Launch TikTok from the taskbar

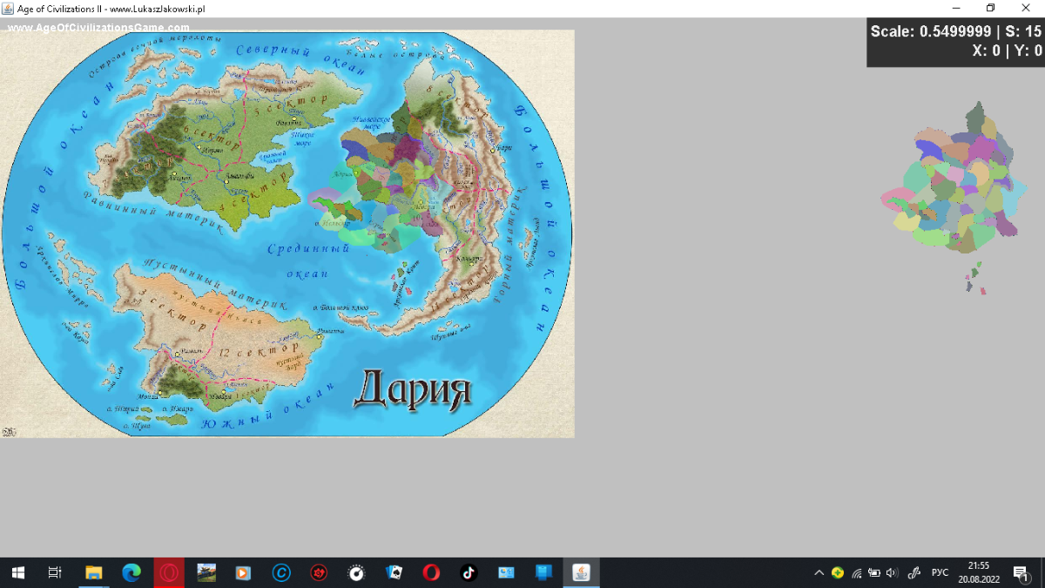tap(469, 572)
